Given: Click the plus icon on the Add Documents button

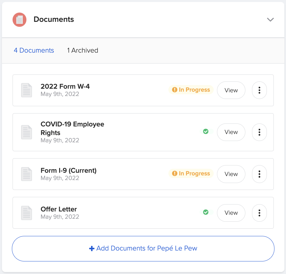Looking at the screenshot, I should tap(91, 248).
